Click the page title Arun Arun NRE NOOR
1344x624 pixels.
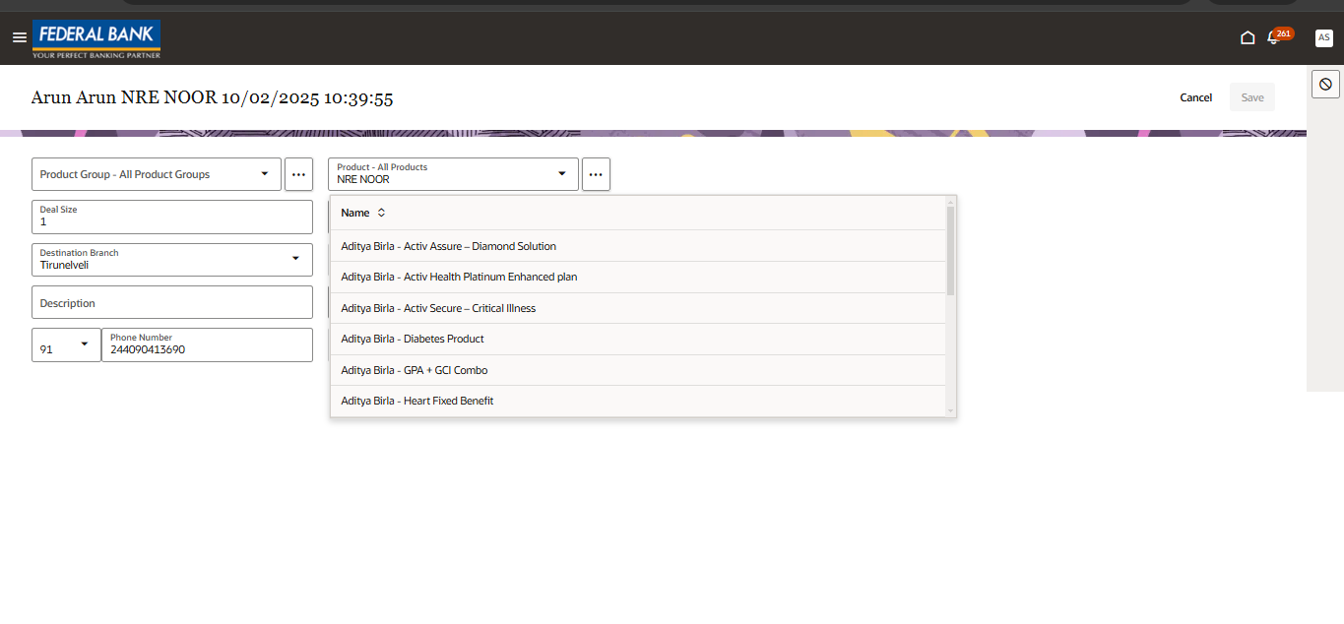tap(213, 97)
